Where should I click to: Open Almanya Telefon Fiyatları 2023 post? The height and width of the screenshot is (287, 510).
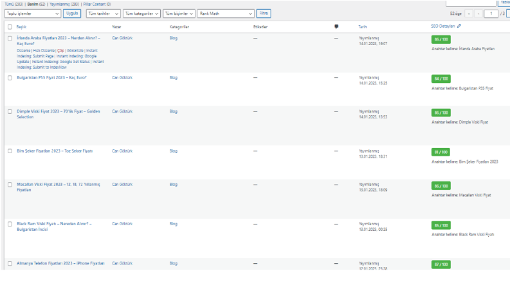tap(60, 264)
